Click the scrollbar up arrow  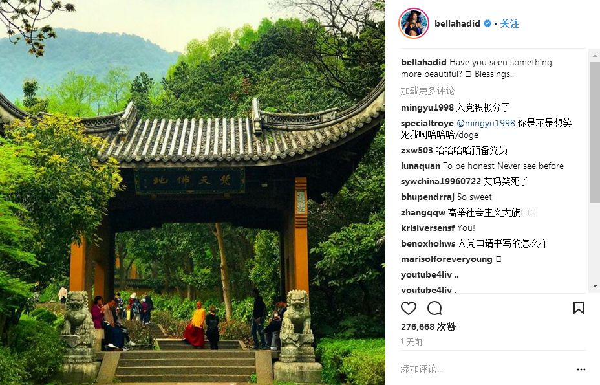pos(595,56)
